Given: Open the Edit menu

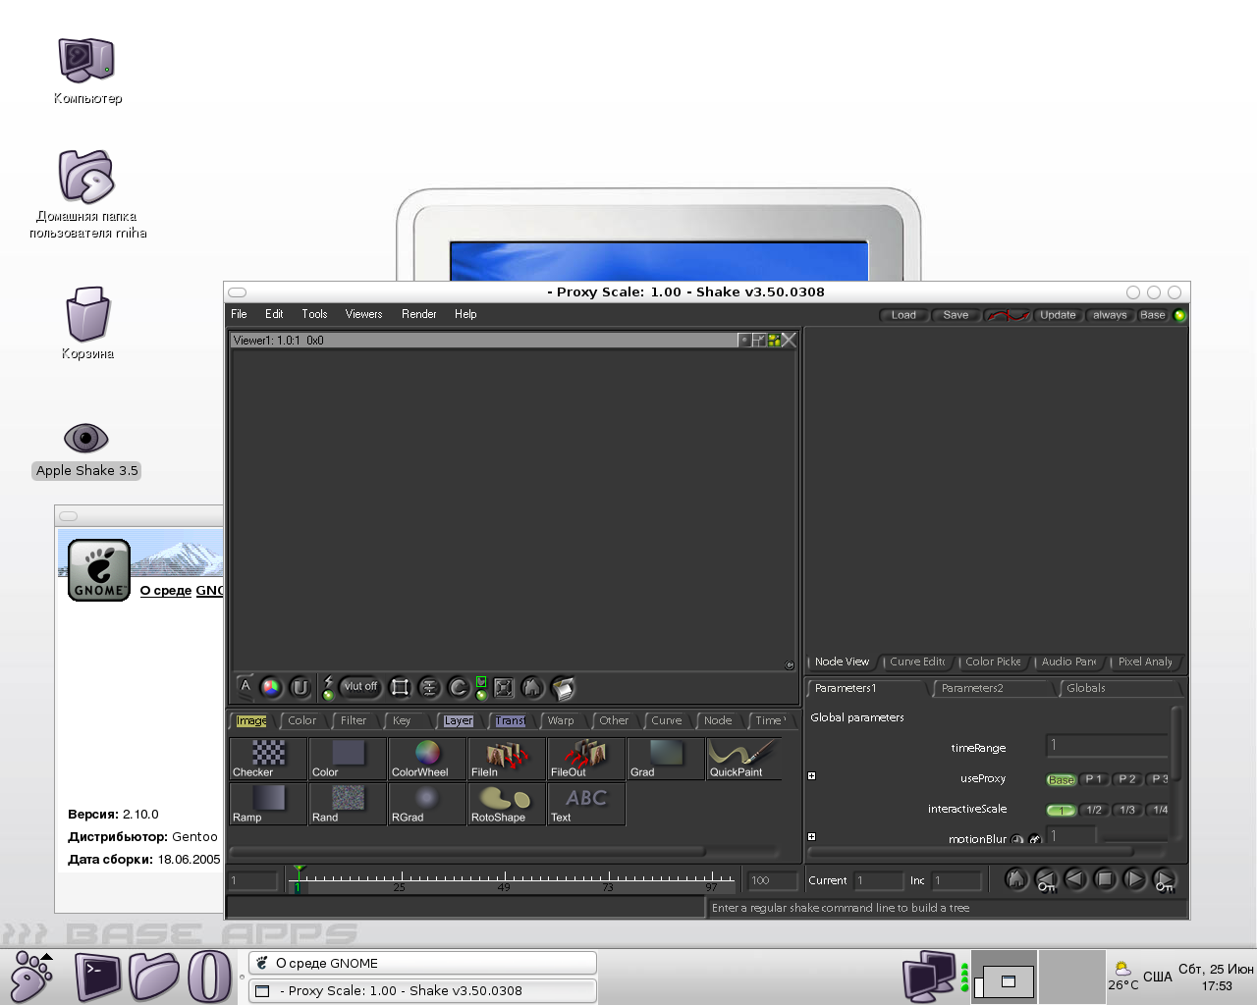Looking at the screenshot, I should [x=274, y=314].
